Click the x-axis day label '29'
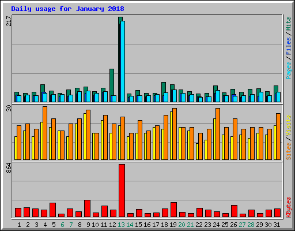Screen dimensions: 295x231 click(x=259, y=225)
